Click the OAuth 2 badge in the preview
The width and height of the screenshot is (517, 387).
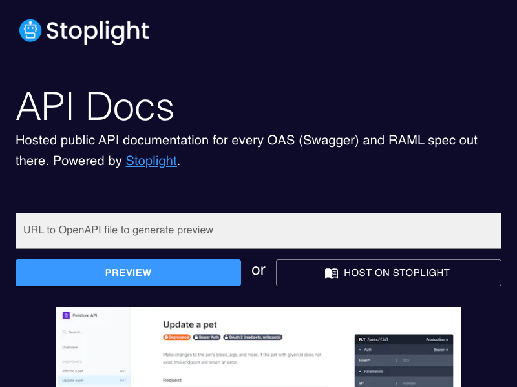click(x=253, y=337)
